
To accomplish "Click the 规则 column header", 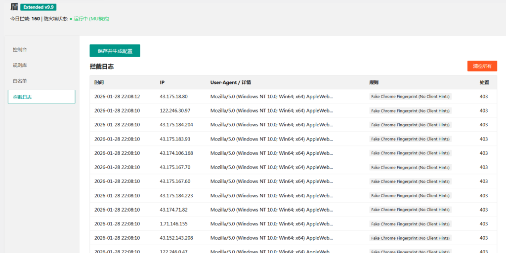I will point(374,82).
